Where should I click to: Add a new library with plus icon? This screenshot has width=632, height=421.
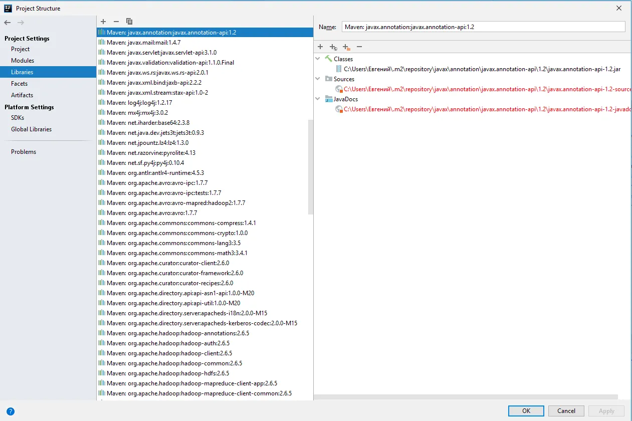tap(103, 22)
